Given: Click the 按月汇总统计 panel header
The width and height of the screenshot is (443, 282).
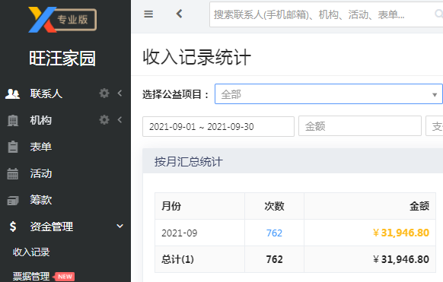Looking at the screenshot, I should tap(293, 161).
